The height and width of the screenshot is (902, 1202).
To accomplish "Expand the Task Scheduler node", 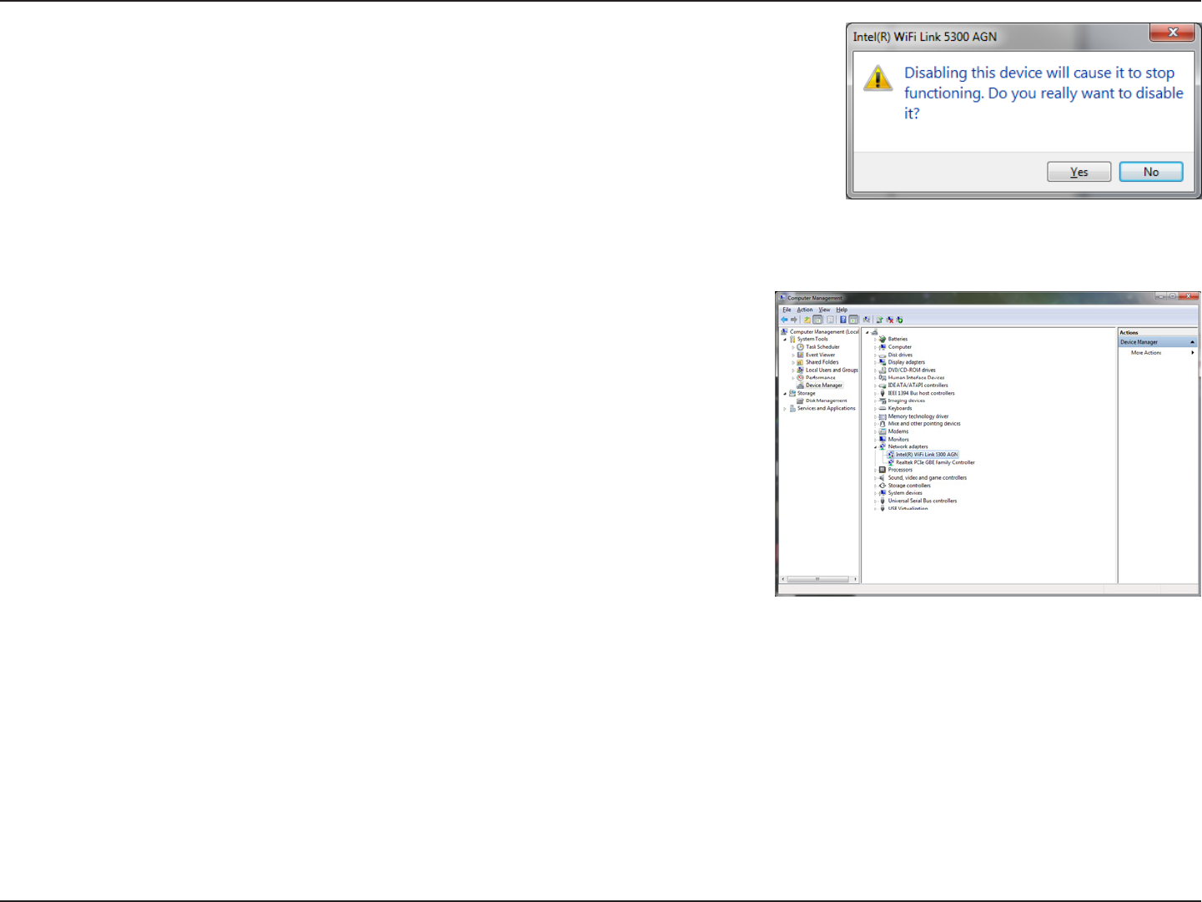I will pyautogui.click(x=793, y=347).
